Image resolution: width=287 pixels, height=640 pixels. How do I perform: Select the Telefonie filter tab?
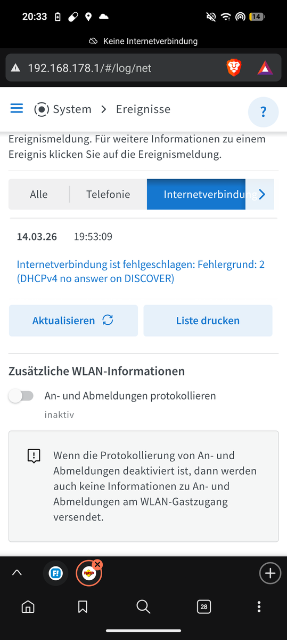tap(108, 195)
